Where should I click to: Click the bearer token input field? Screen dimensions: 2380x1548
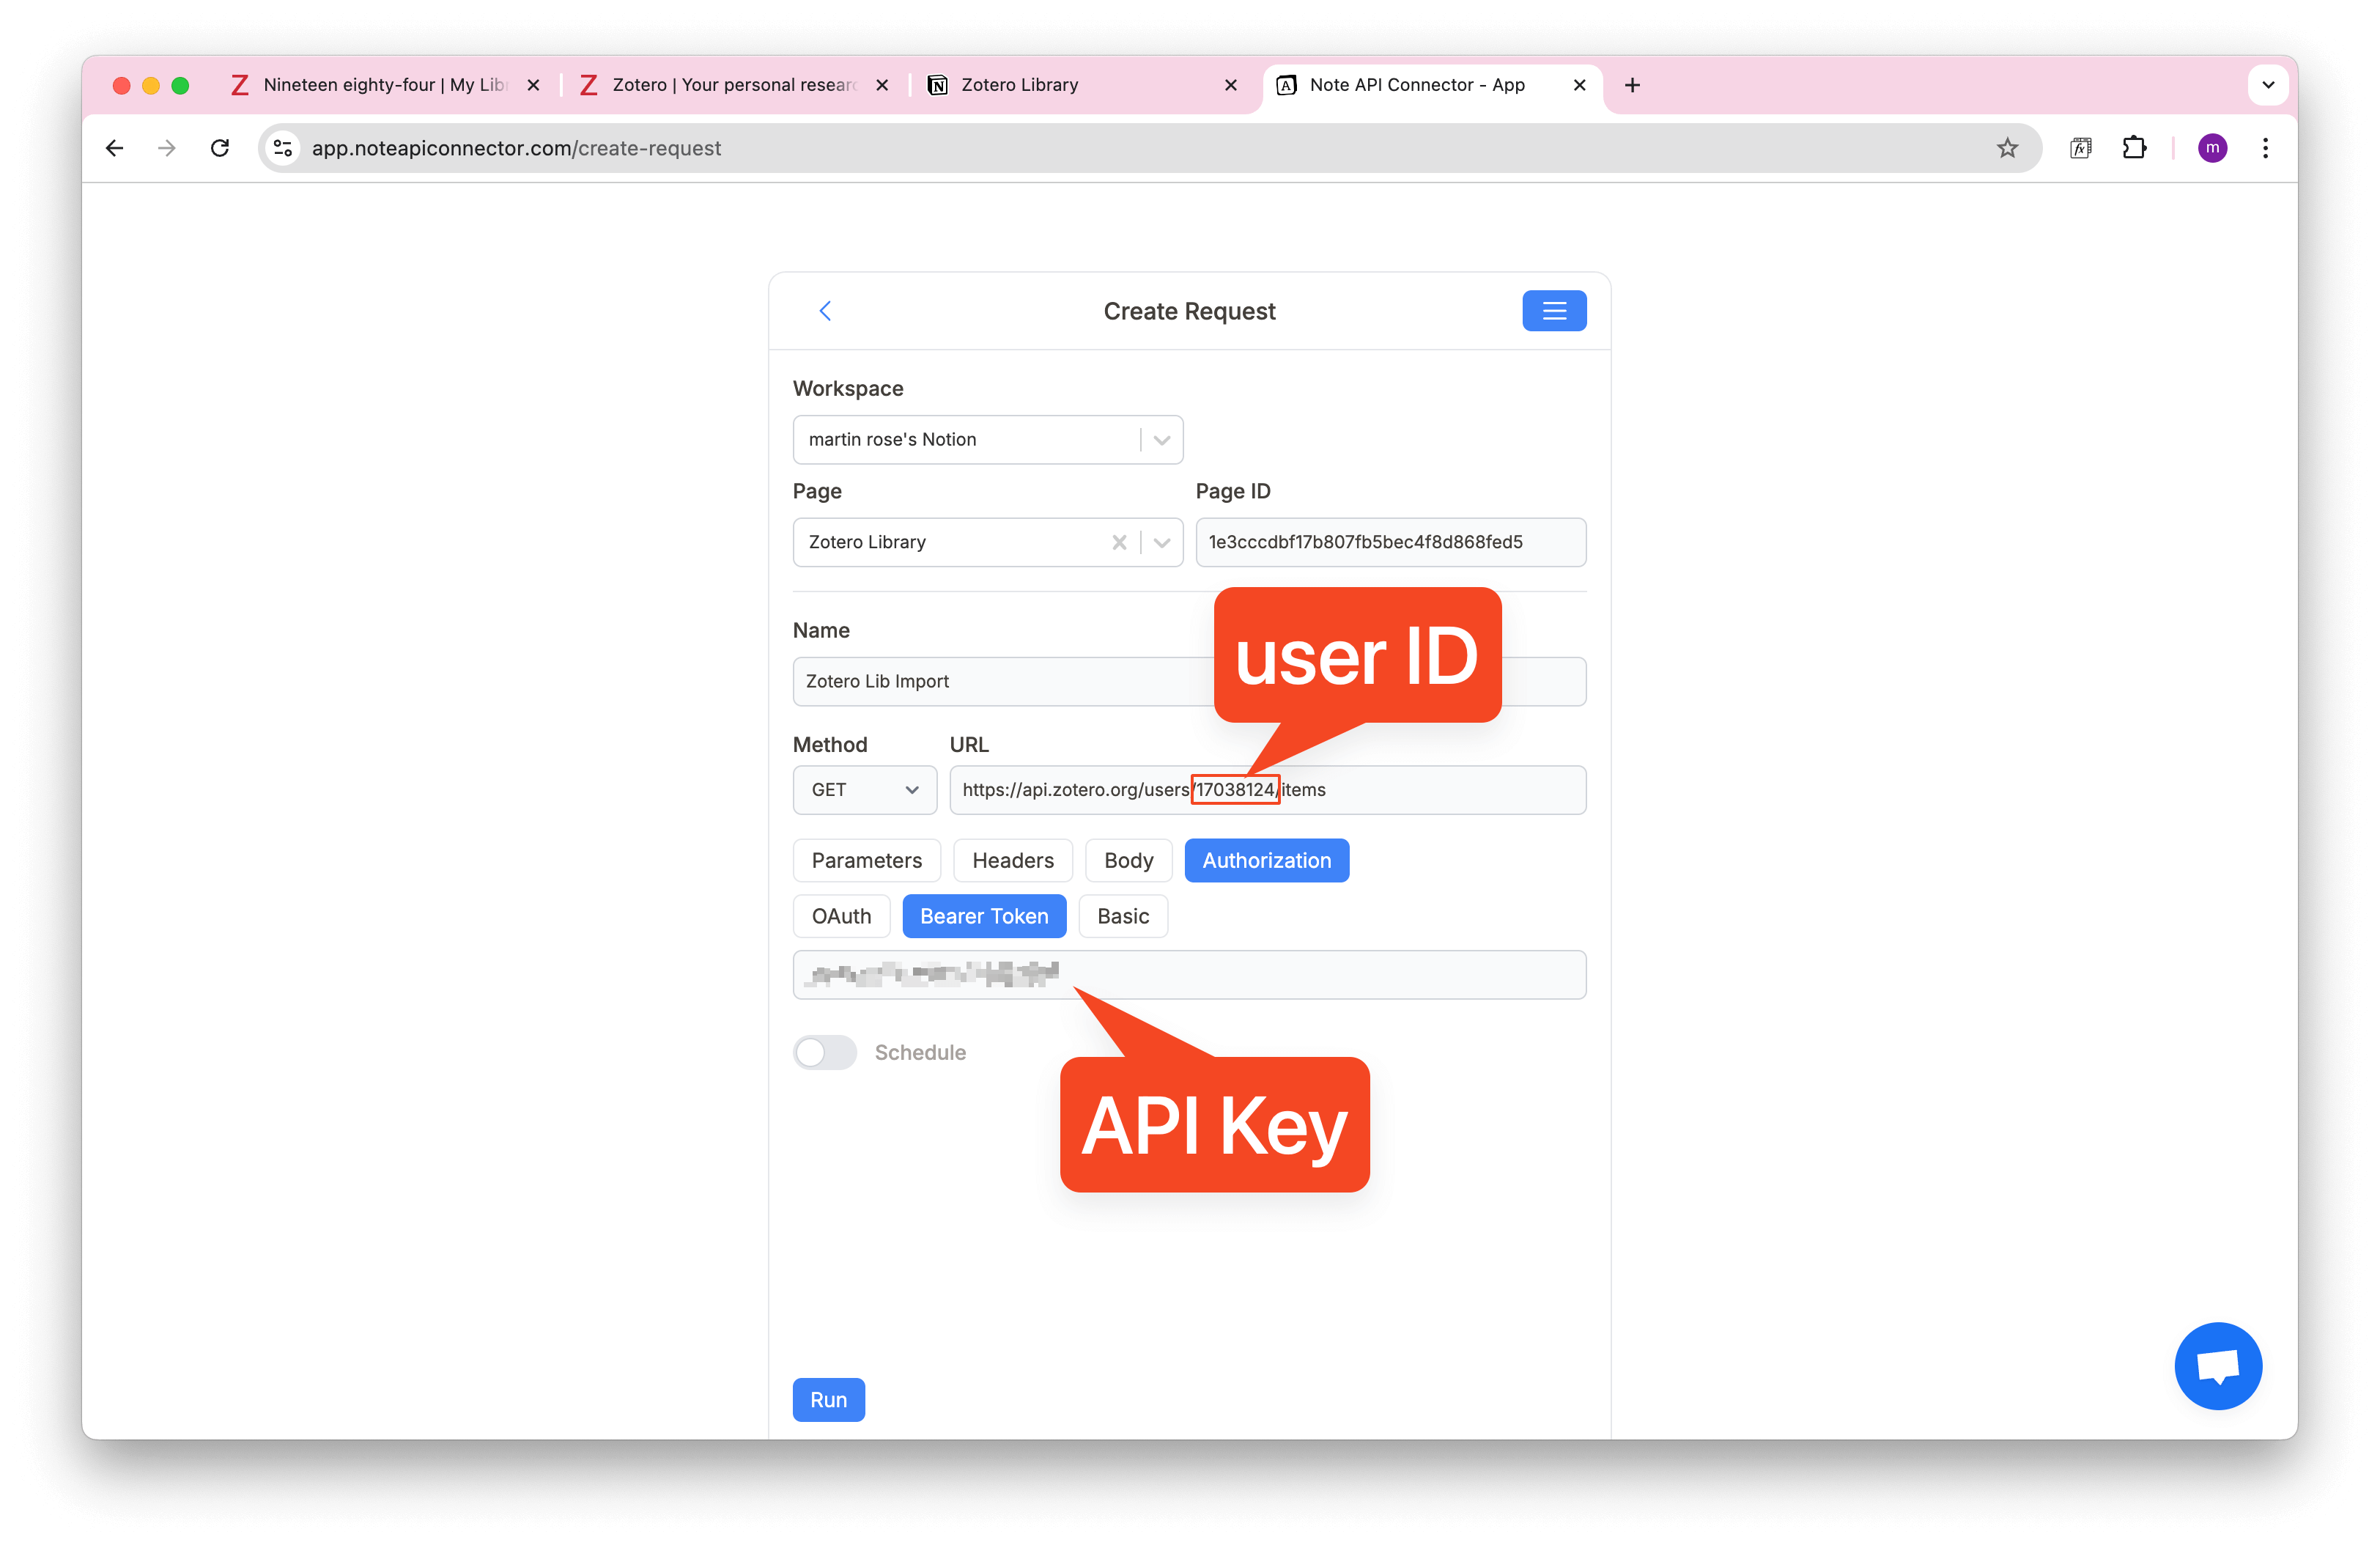tap(1189, 975)
